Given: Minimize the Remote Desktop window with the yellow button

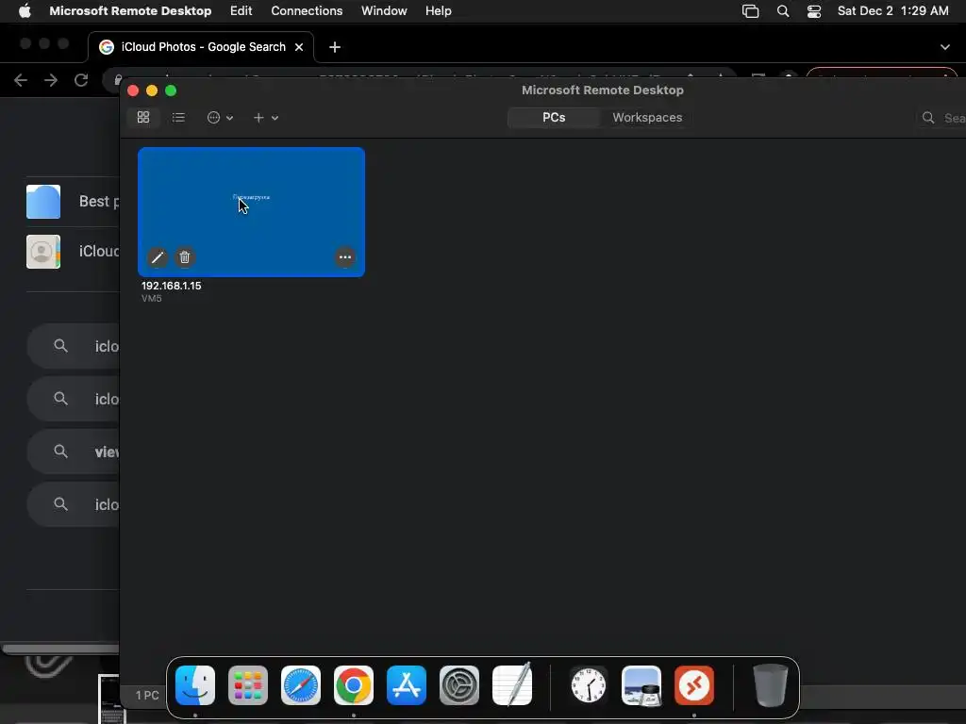Looking at the screenshot, I should (152, 90).
